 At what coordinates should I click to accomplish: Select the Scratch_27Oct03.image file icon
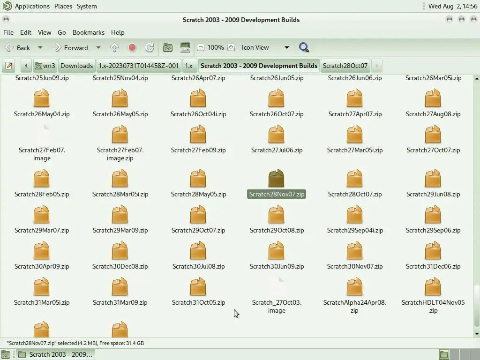point(277,286)
